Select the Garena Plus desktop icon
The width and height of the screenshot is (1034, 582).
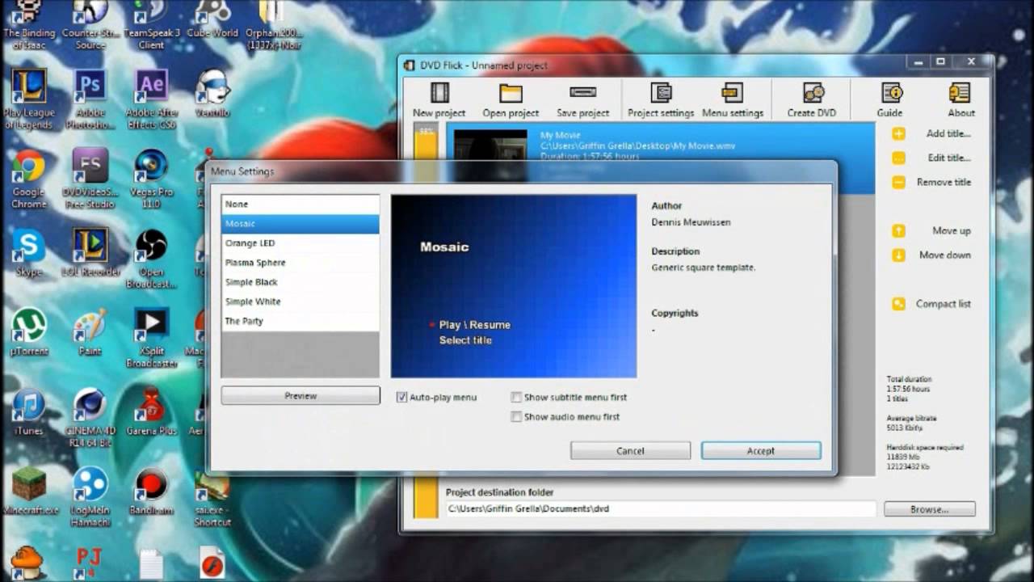point(151,411)
